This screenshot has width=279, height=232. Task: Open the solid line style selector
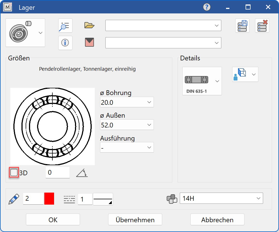tap(103, 199)
